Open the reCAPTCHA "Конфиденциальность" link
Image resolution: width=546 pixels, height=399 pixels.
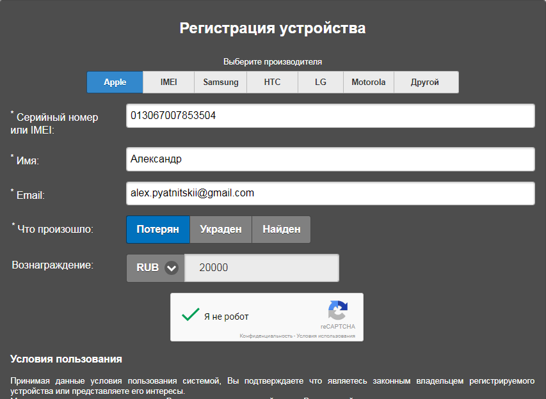pos(266,336)
